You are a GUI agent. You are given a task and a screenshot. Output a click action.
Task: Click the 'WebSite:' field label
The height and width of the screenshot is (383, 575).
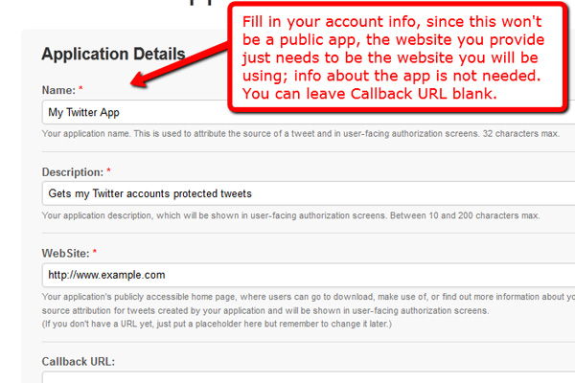point(65,253)
